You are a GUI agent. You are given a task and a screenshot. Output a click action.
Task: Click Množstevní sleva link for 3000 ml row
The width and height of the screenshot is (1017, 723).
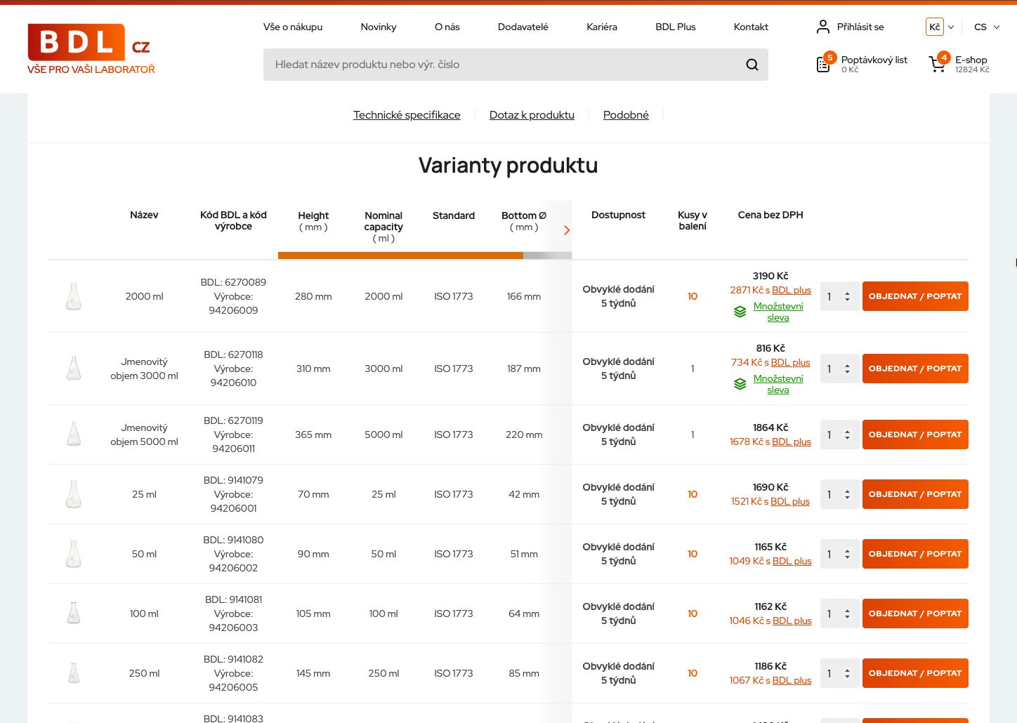click(x=777, y=384)
